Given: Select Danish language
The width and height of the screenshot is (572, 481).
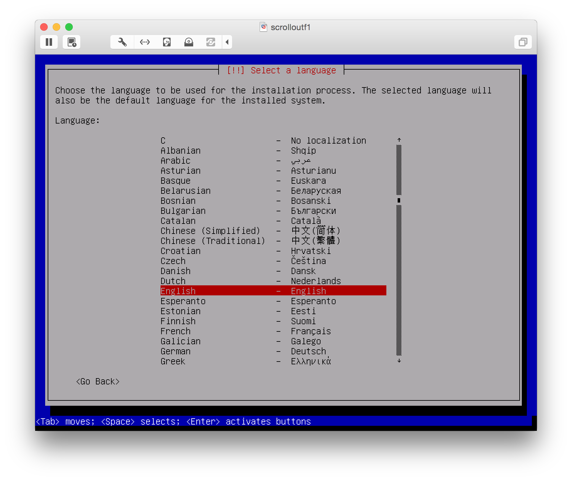Looking at the screenshot, I should (x=273, y=271).
